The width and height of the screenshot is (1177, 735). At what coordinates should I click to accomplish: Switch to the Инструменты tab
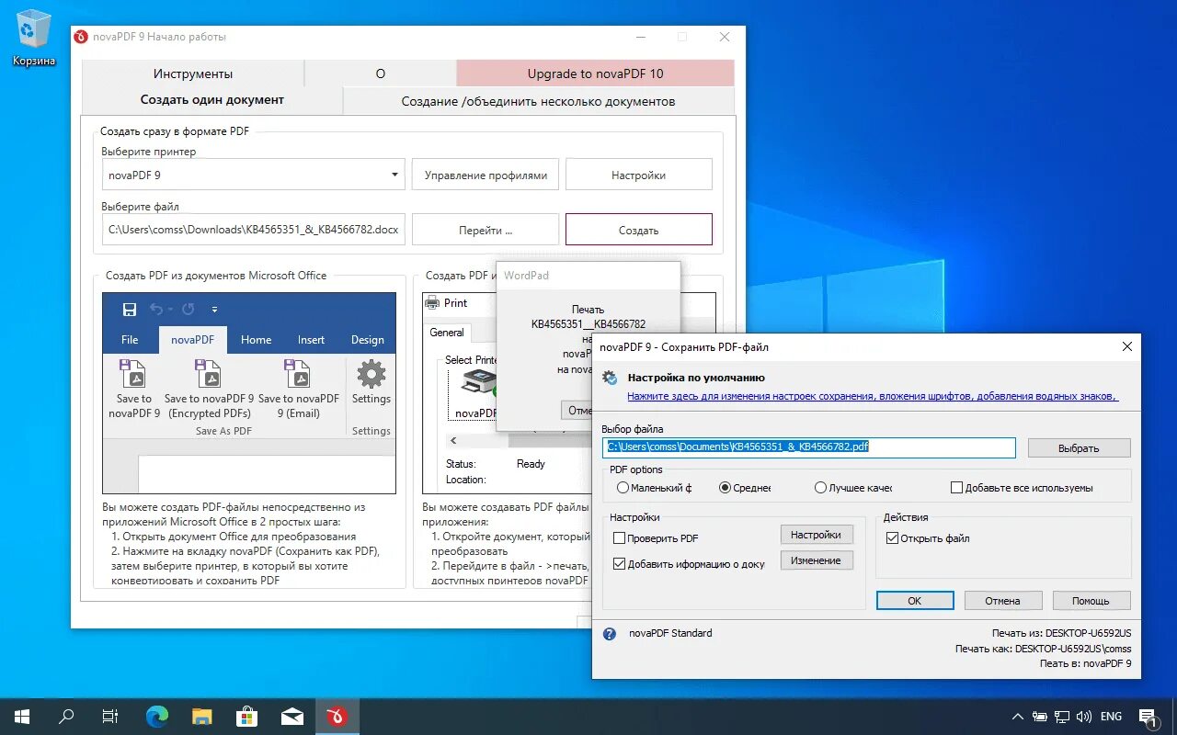[193, 73]
